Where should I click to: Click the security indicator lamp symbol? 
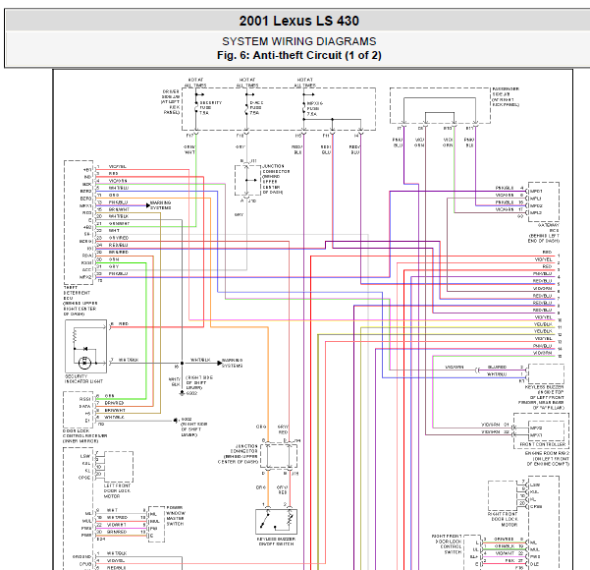[84, 363]
